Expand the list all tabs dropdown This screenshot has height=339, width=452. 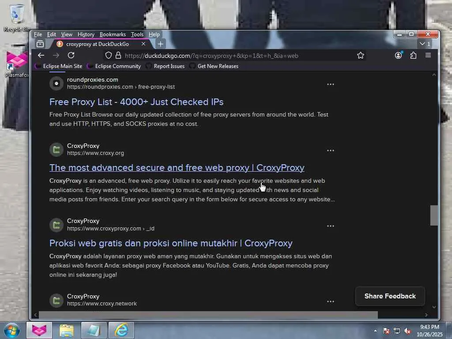[425, 44]
